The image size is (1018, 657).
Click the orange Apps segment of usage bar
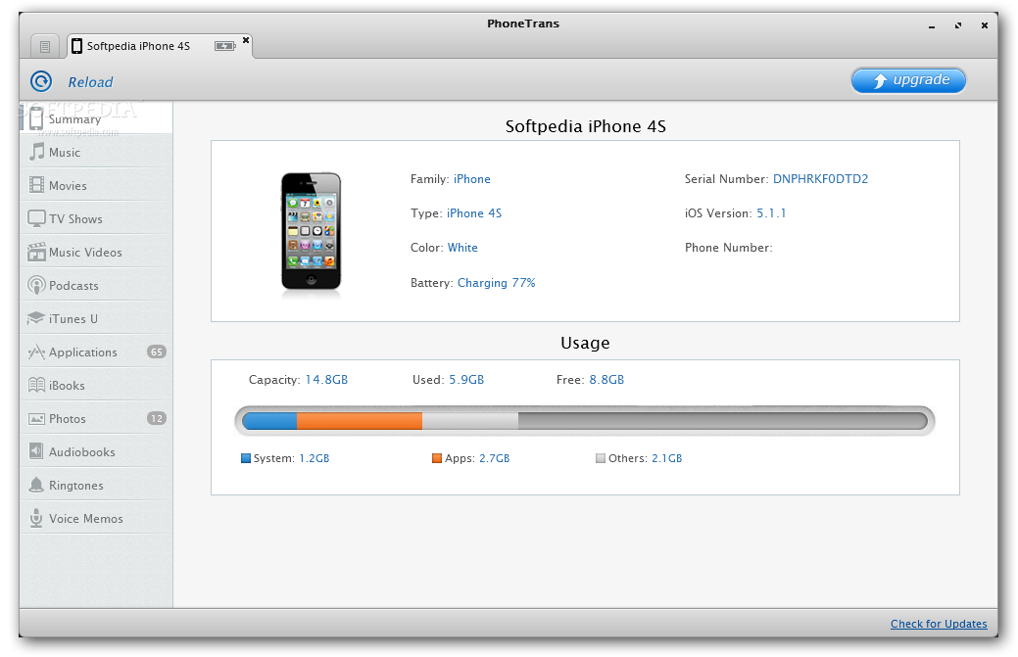360,421
